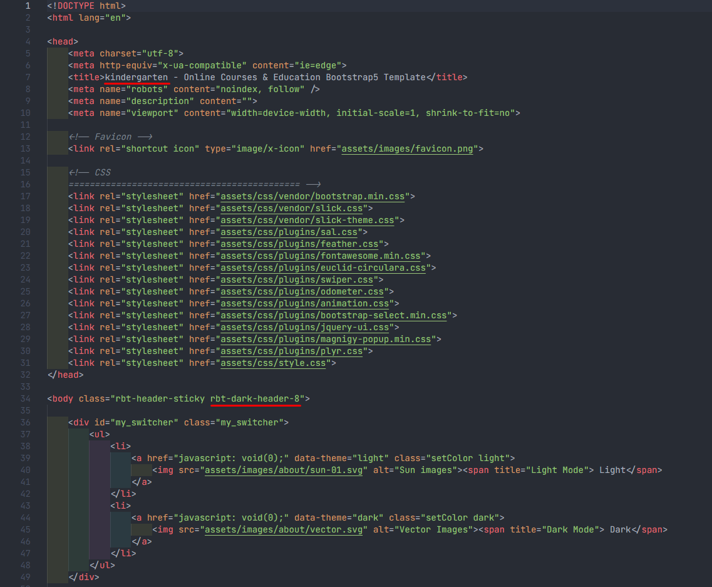Open the fontawesome.min.css stylesheet link
Image resolution: width=712 pixels, height=587 pixels.
point(321,256)
